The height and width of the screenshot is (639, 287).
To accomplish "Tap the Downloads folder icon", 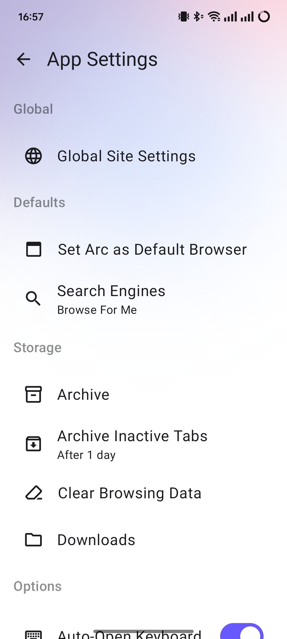I will pos(33,540).
